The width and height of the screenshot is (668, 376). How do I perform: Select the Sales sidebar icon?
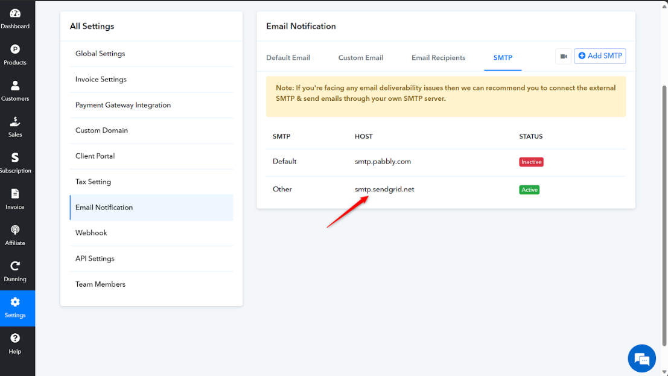[x=15, y=122]
